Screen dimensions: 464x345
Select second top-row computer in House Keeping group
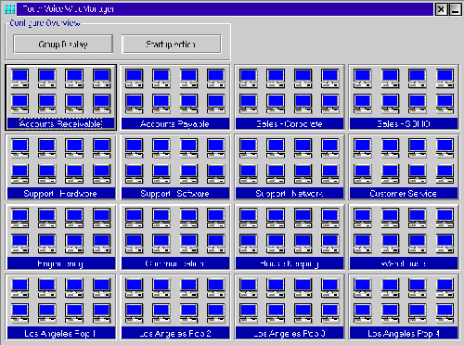(x=276, y=218)
